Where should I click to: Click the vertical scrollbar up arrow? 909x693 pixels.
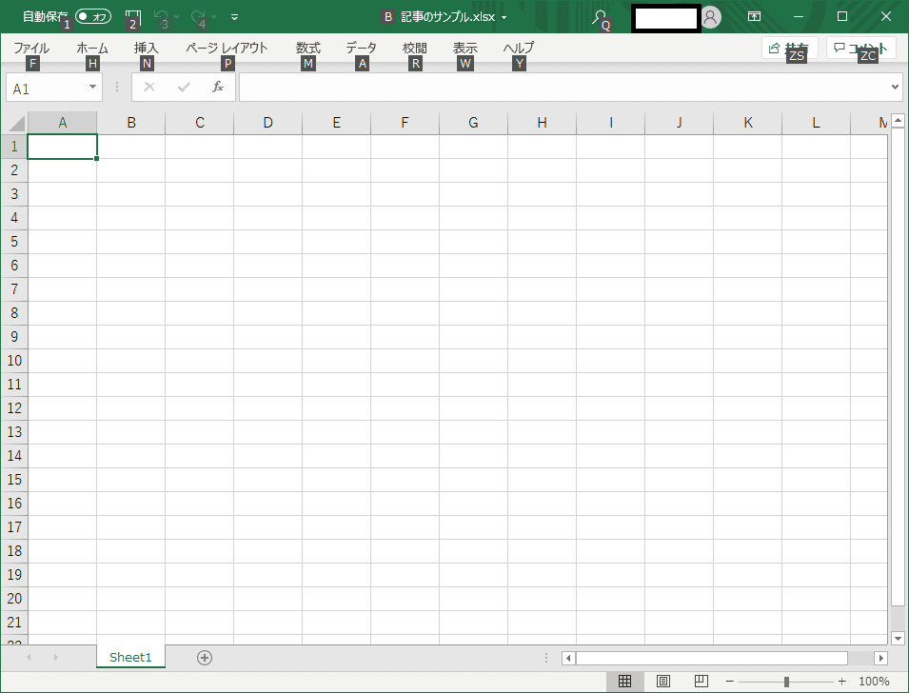click(898, 121)
